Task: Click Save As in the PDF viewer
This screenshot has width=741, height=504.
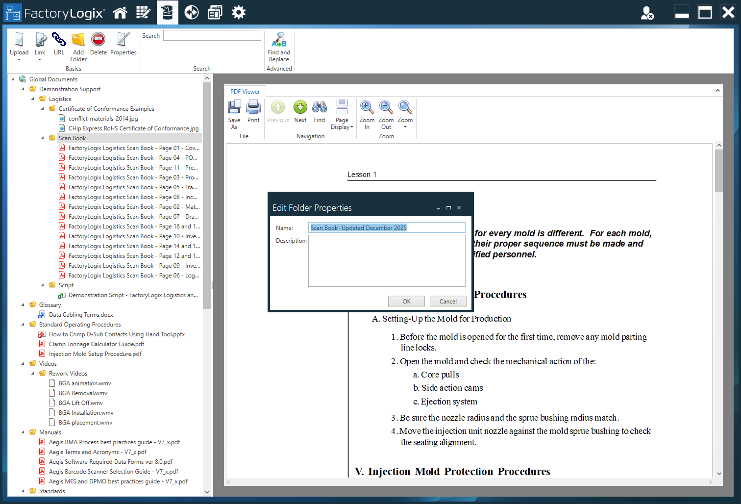Action: coord(234,113)
